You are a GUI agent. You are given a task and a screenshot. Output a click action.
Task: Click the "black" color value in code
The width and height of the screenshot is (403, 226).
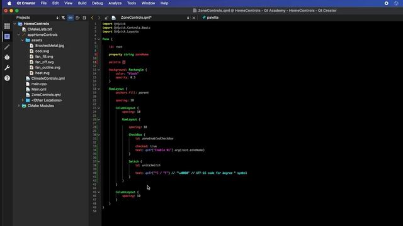pos(133,73)
